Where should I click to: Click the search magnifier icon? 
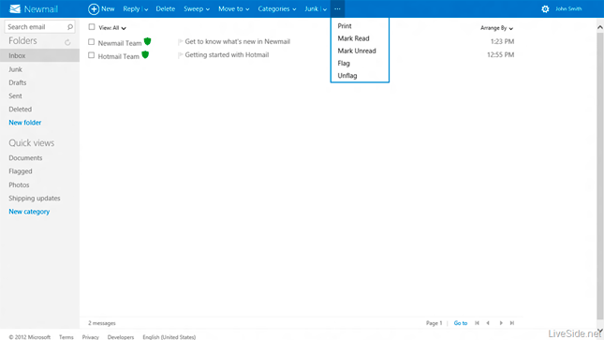70,27
